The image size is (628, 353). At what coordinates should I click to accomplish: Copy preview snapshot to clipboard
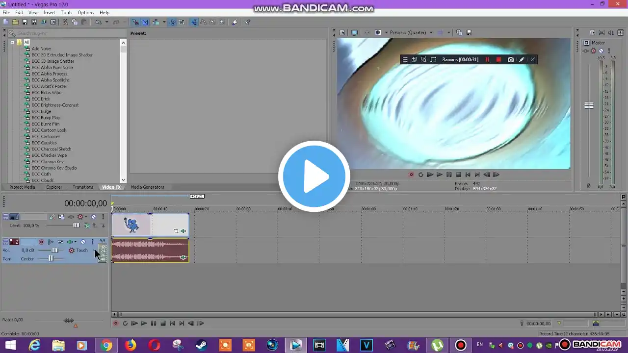pyautogui.click(x=459, y=33)
